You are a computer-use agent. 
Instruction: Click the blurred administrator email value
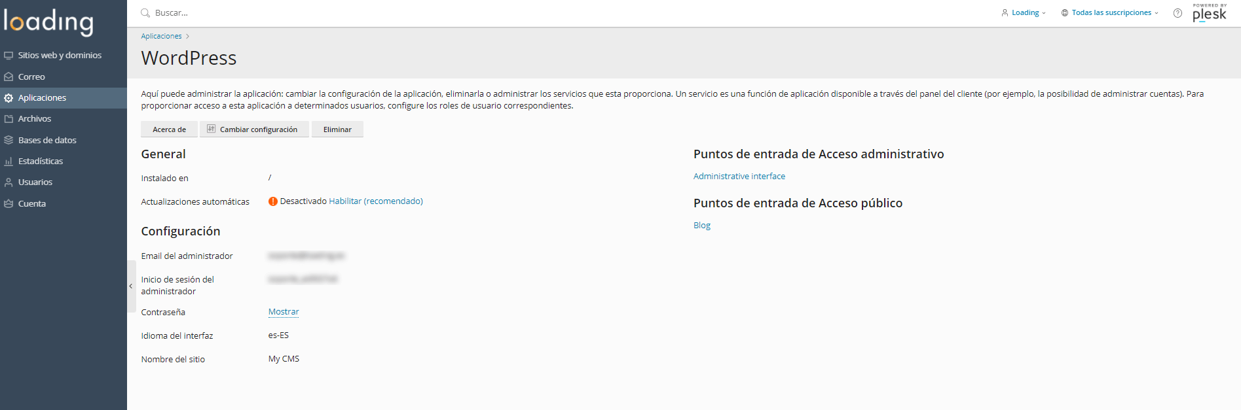click(306, 256)
